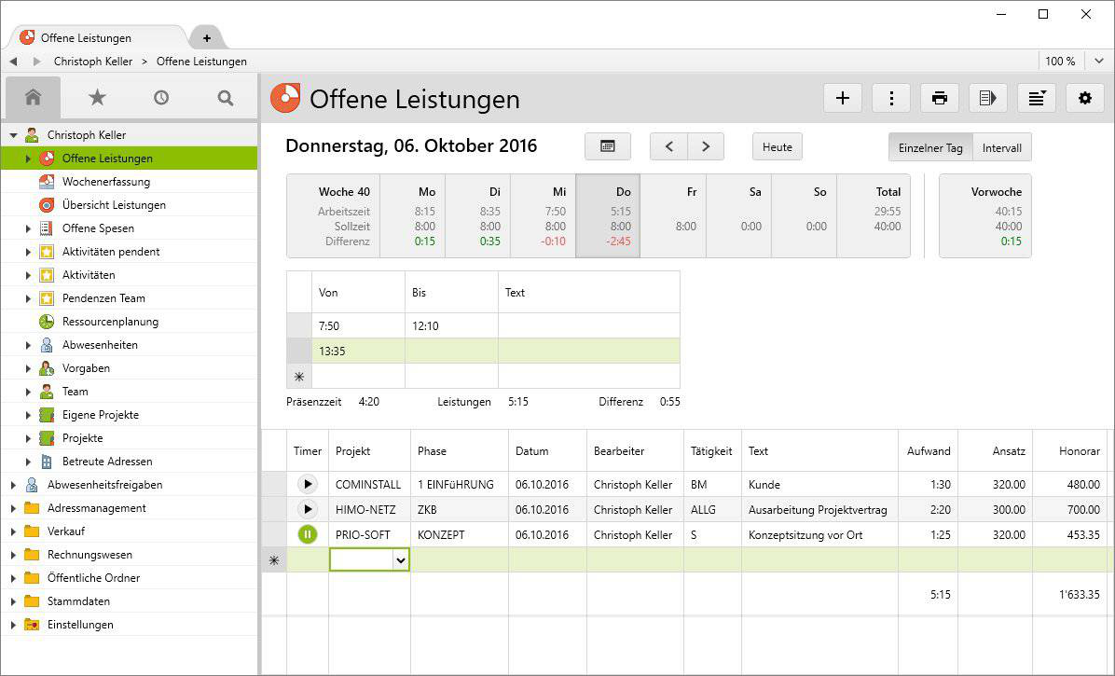Select Übersicht Leistungen in the tree
Image resolution: width=1115 pixels, height=676 pixels.
click(x=114, y=205)
